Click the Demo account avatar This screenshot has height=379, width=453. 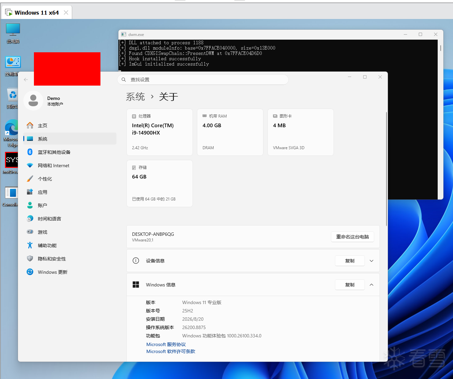pyautogui.click(x=33, y=101)
